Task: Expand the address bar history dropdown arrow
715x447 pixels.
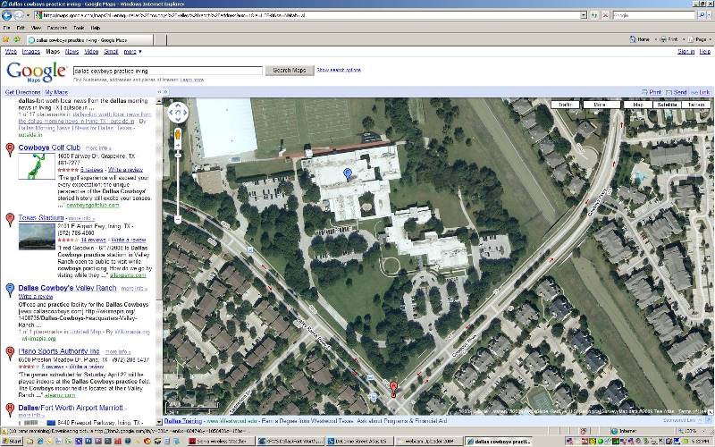Action: pyautogui.click(x=584, y=15)
